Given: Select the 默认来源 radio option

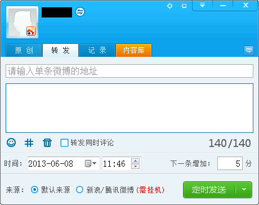Looking at the screenshot, I should (34, 190).
